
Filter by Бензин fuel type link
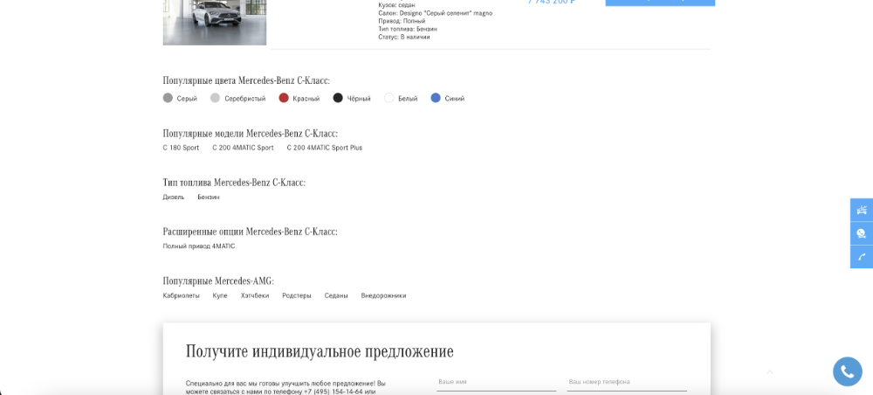pyautogui.click(x=209, y=197)
